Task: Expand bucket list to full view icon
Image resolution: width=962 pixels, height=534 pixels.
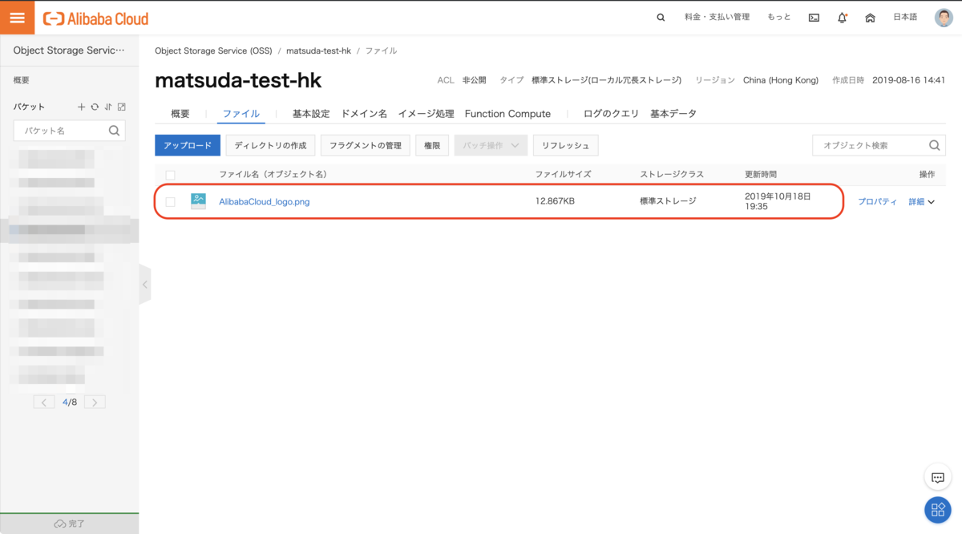Action: pyautogui.click(x=121, y=107)
